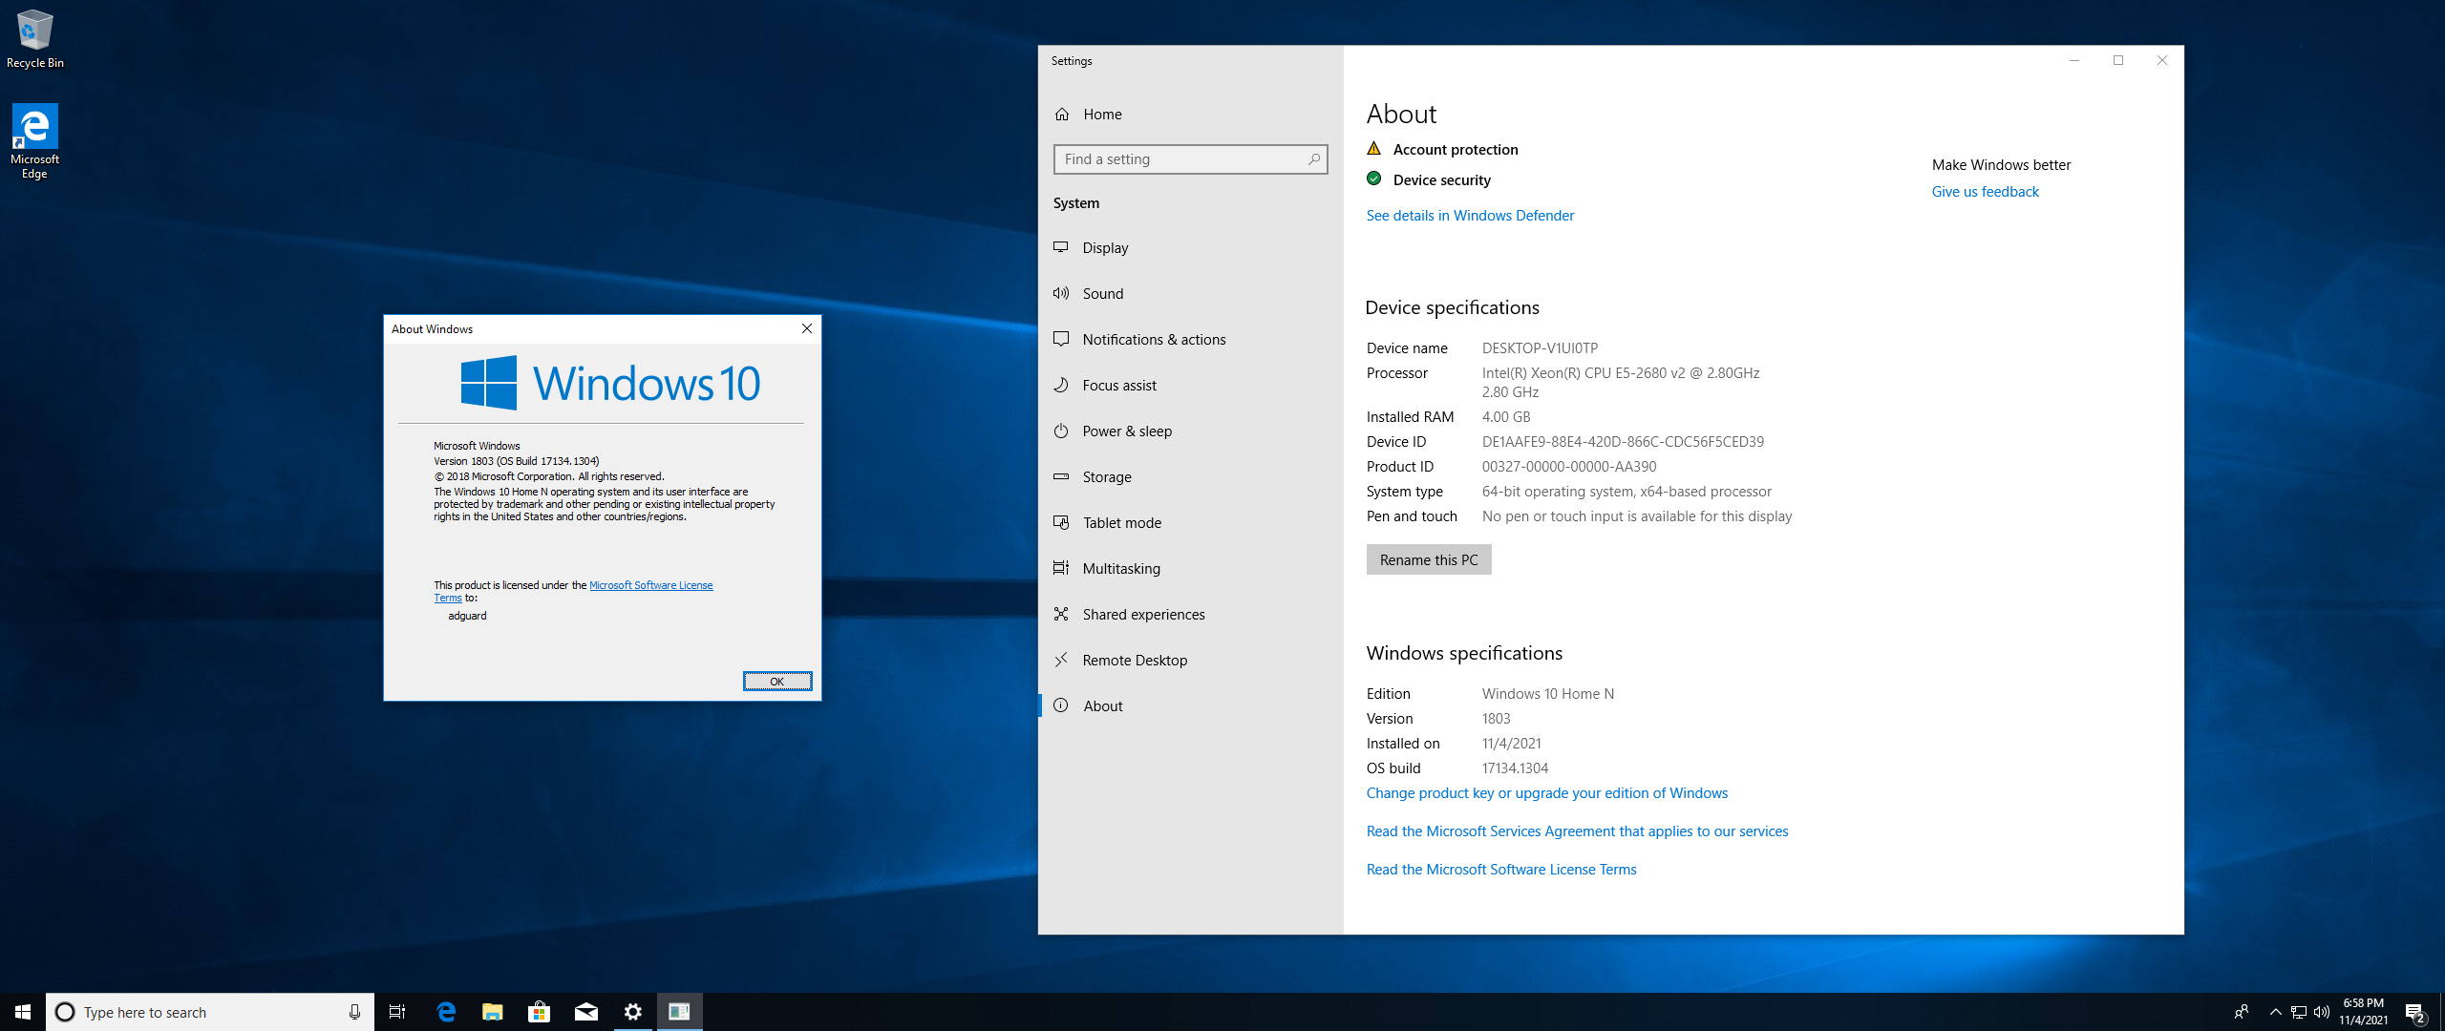
Task: Click the Product ID 00327-00000-00000-AA390
Action: tap(1569, 467)
